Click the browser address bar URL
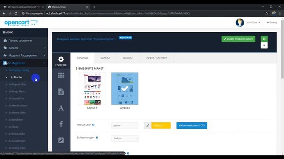 click(x=118, y=13)
